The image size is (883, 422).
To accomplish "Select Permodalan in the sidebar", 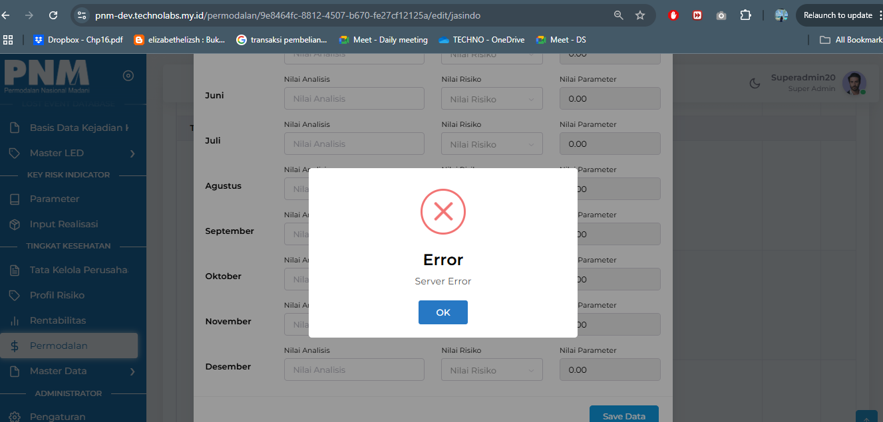I will pyautogui.click(x=69, y=346).
